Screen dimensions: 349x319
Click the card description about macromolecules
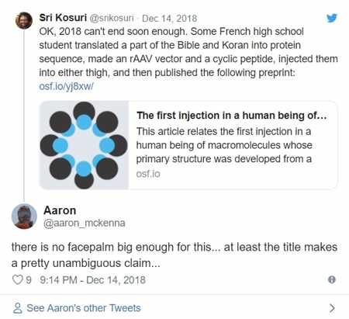pyautogui.click(x=224, y=145)
